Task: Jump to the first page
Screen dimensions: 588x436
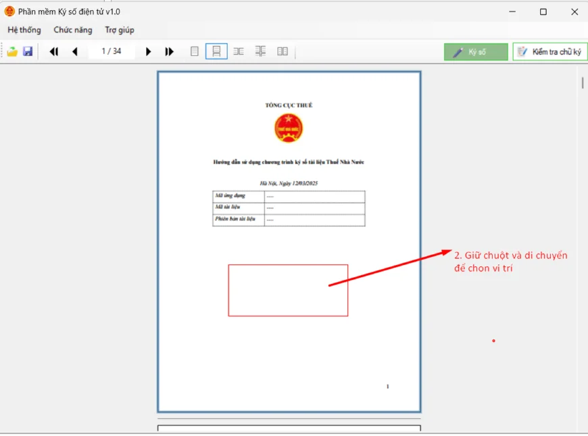Action: [54, 51]
